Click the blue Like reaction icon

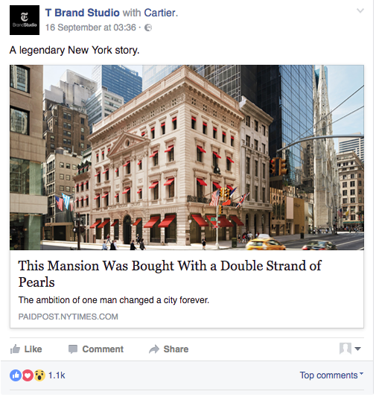pyautogui.click(x=16, y=375)
